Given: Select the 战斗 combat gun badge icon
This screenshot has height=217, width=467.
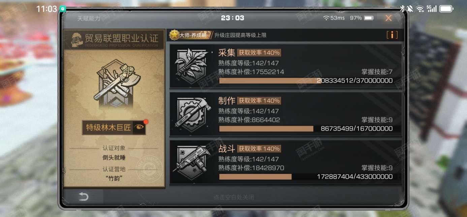Looking at the screenshot, I should [191, 162].
